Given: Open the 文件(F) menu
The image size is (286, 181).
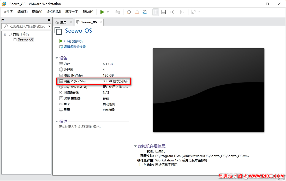Looking at the screenshot, I should (8, 12).
